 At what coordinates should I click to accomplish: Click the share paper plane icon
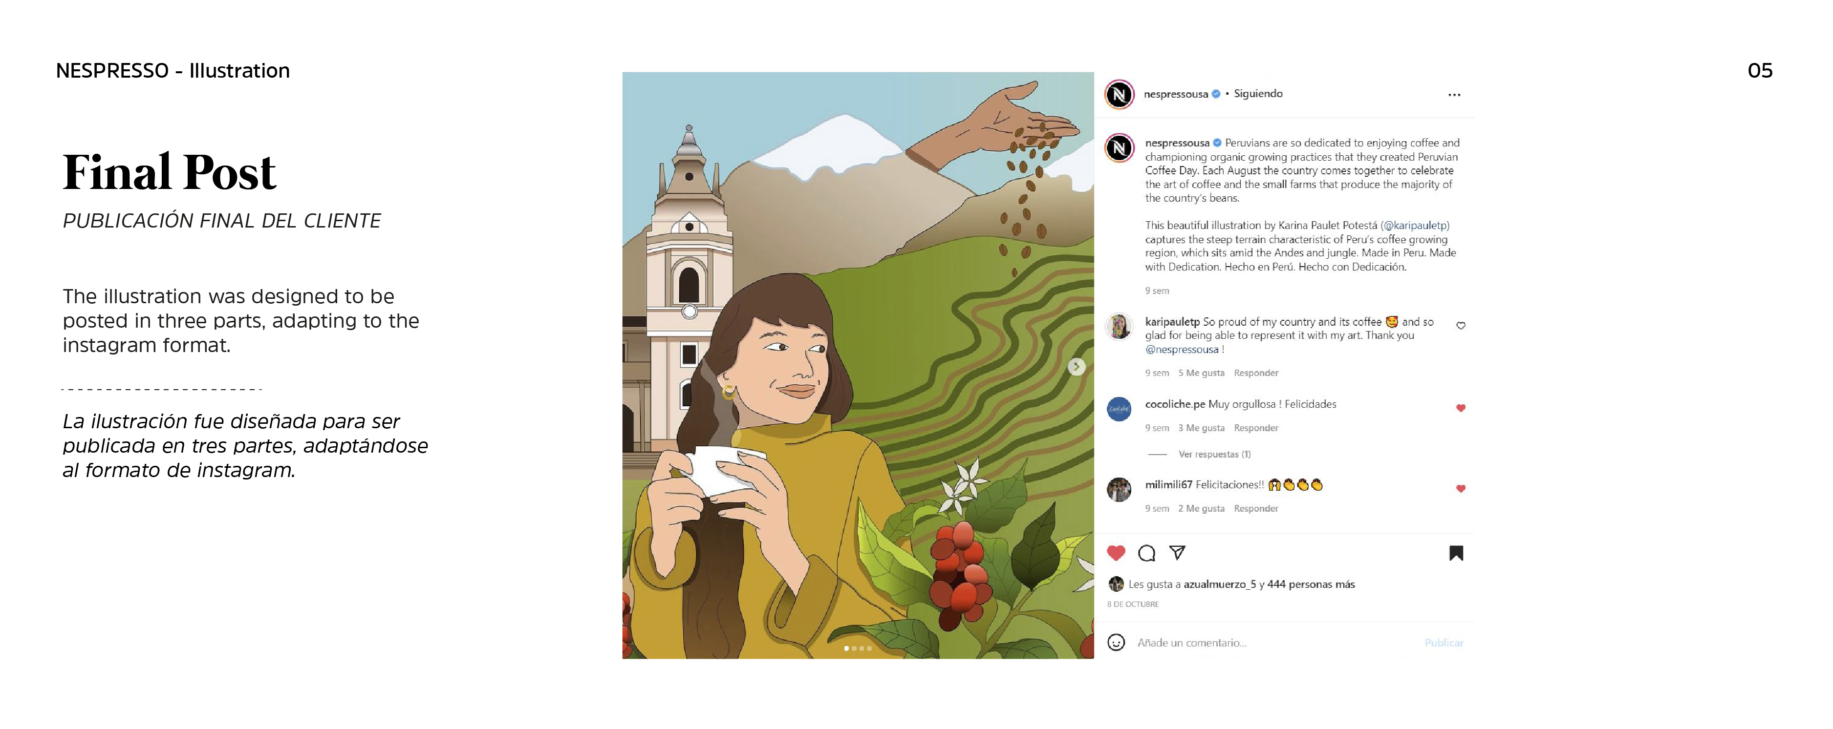point(1178,552)
